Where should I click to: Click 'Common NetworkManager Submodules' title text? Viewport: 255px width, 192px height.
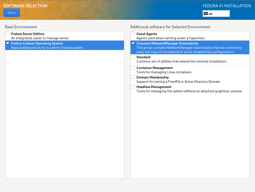click(x=167, y=43)
